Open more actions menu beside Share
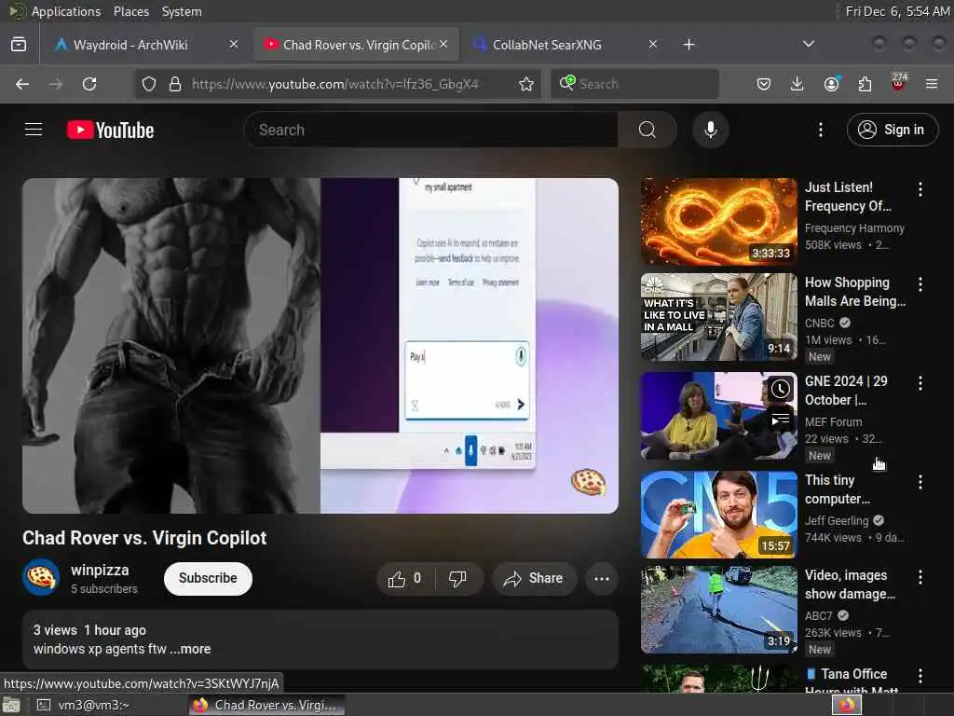This screenshot has height=716, width=954. point(601,578)
